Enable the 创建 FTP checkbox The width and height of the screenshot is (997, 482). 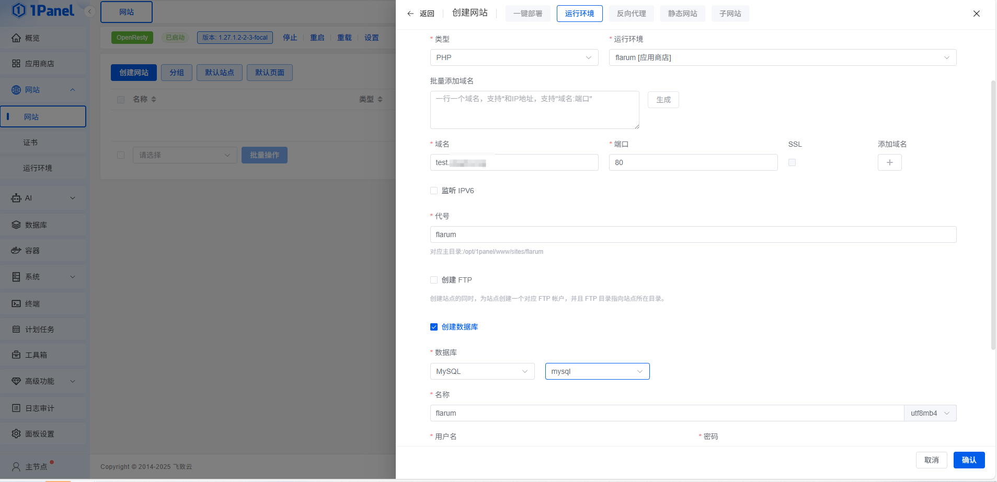point(434,280)
